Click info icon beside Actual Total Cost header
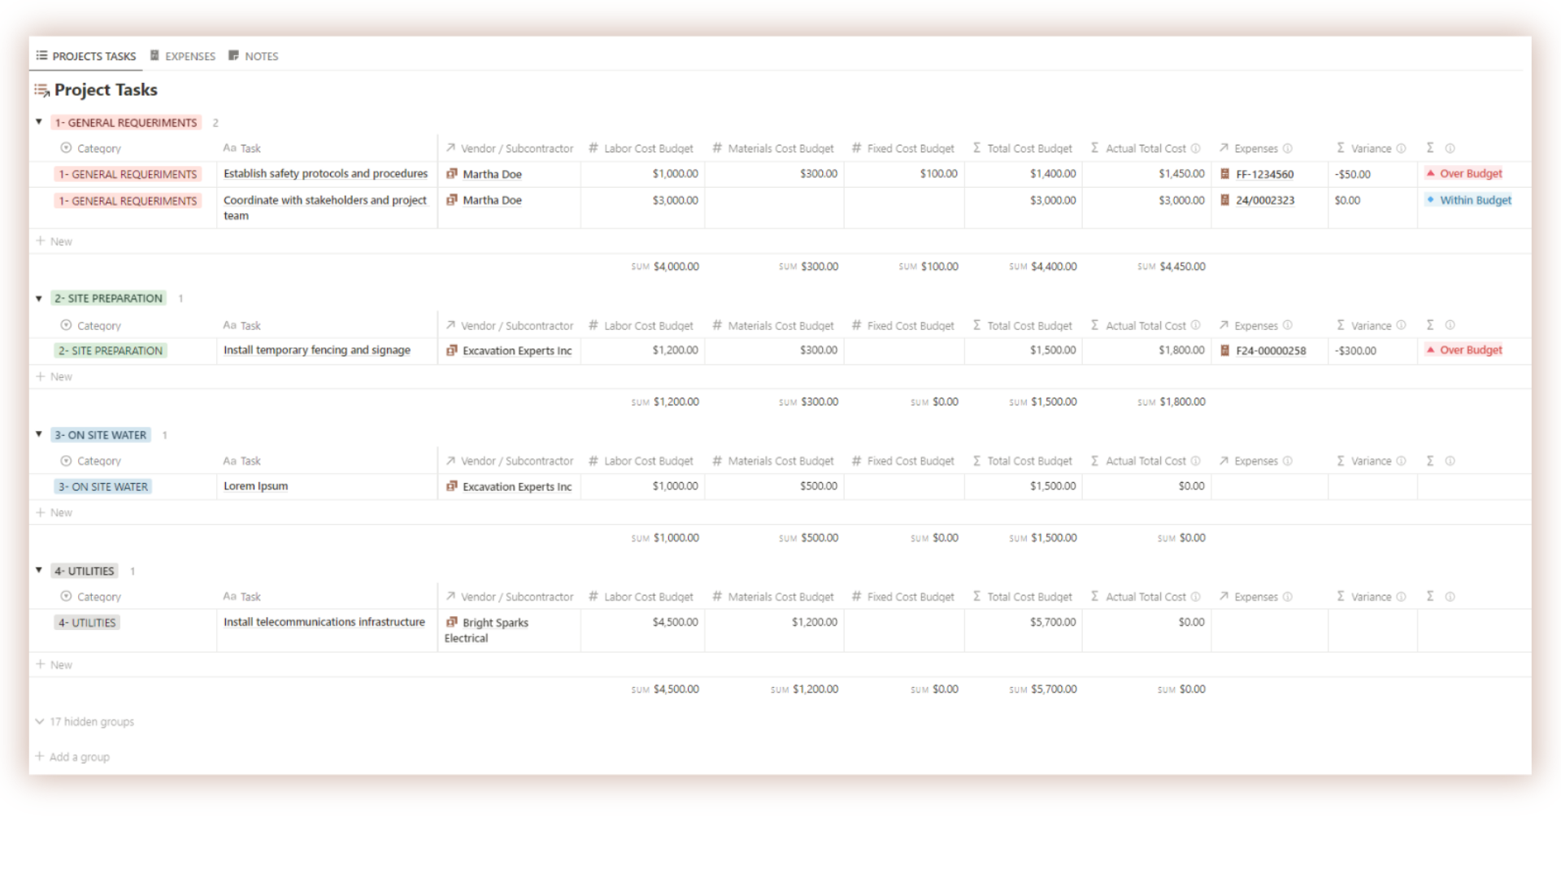This screenshot has width=1561, height=878. click(x=1195, y=148)
